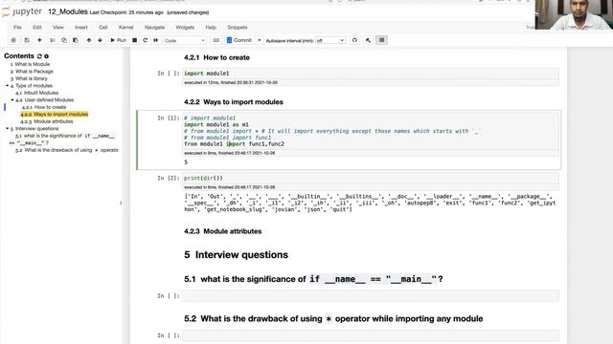The height and width of the screenshot is (344, 613).
Task: Collapse 'Interview questions' section arrow
Action: click(x=7, y=128)
